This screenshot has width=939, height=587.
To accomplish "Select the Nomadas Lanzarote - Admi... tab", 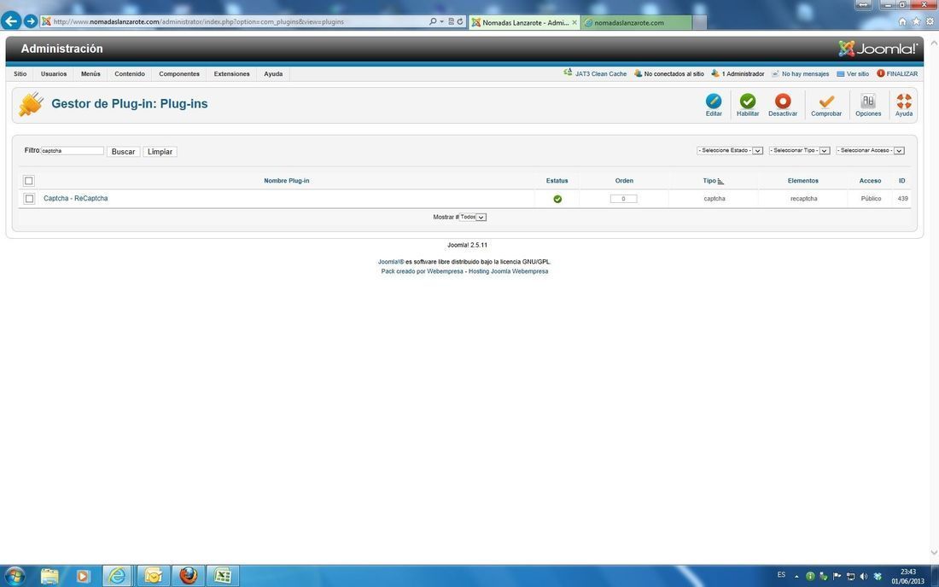I will click(524, 22).
